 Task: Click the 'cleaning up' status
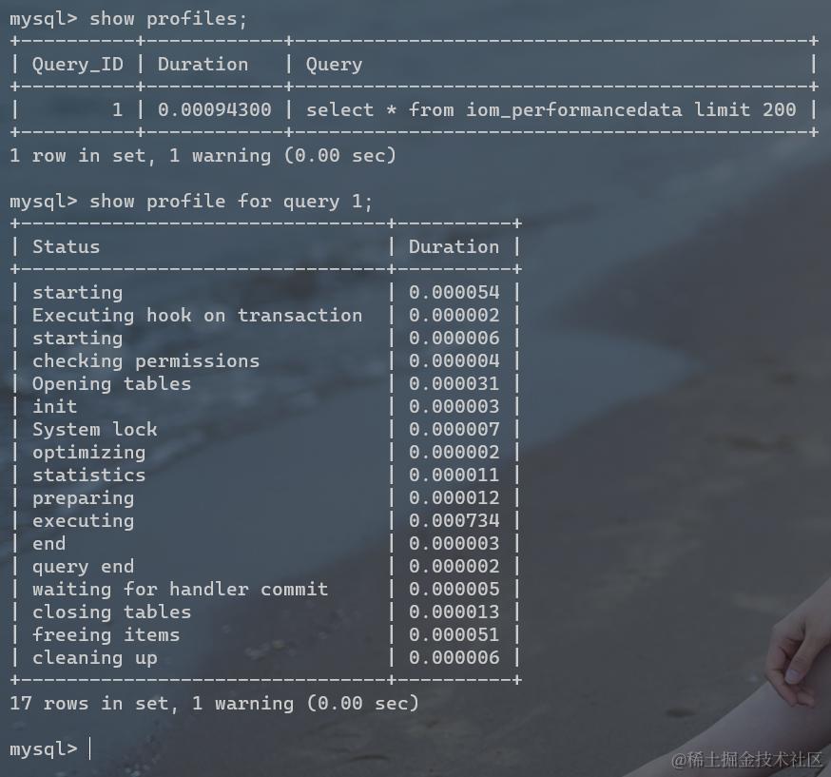pos(94,658)
